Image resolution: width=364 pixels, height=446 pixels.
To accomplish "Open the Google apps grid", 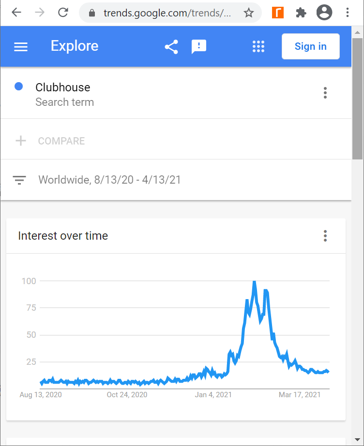I will pos(258,47).
